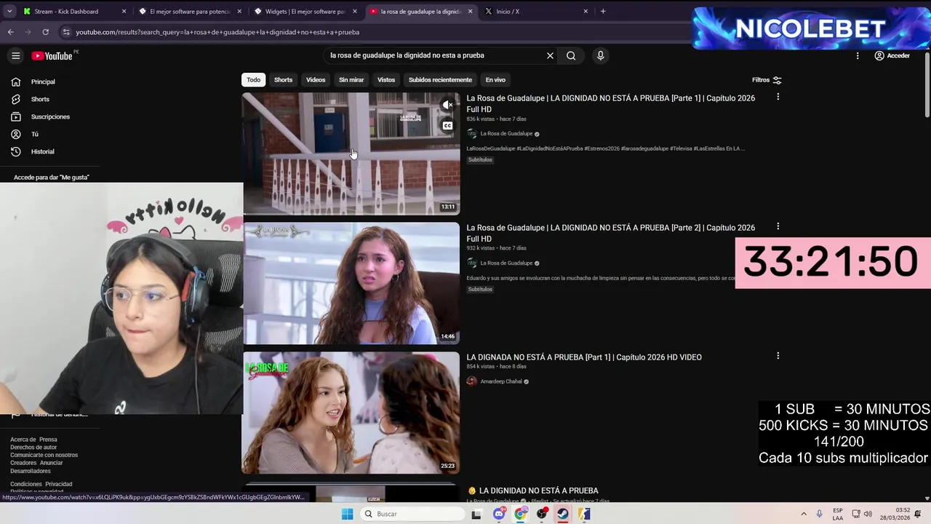931x524 pixels.
Task: Select the Todo filter chip
Action: pyautogui.click(x=253, y=79)
